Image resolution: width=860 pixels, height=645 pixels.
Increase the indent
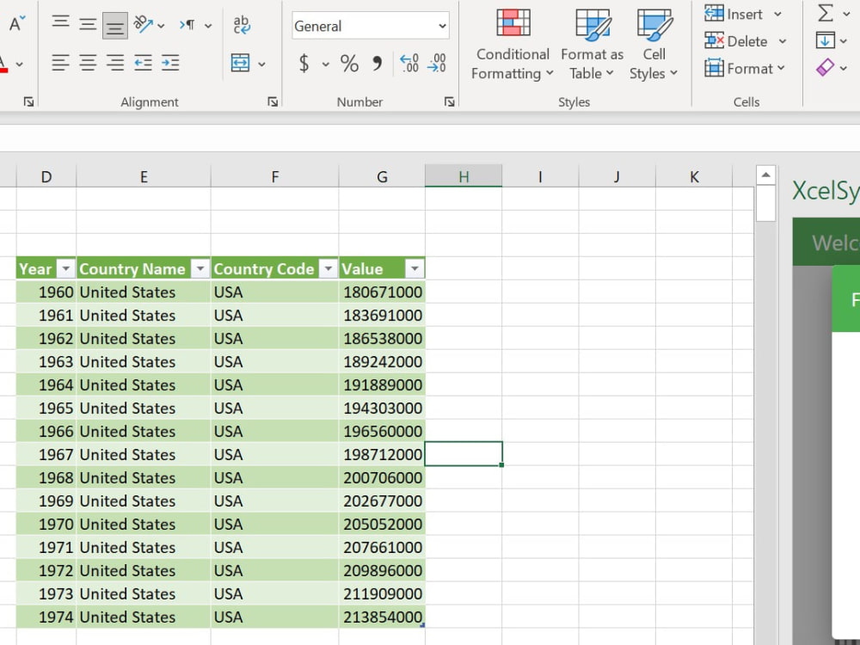tap(170, 63)
